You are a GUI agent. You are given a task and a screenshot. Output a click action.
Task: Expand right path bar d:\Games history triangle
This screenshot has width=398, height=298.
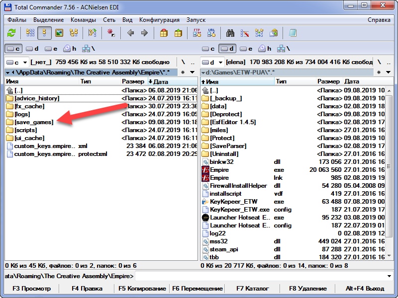203,73
